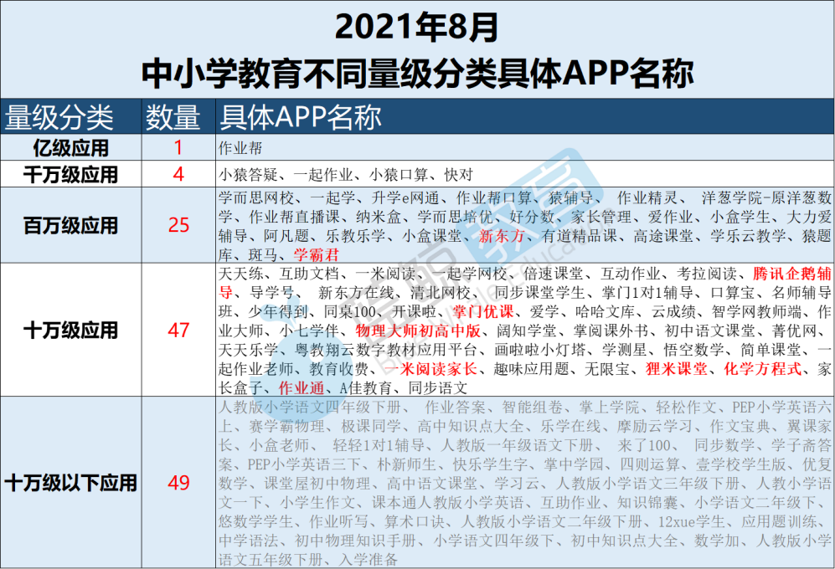Viewport: 835px width, 569px height.
Task: Click the gray app name '四则运算'
Action: coord(650,464)
